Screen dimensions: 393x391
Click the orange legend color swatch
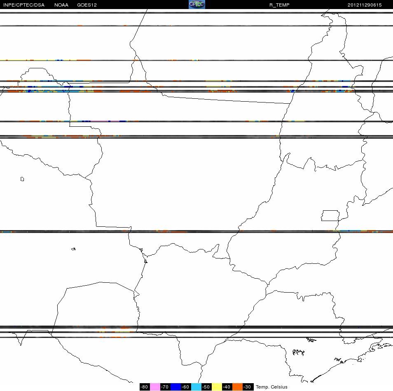click(x=237, y=387)
